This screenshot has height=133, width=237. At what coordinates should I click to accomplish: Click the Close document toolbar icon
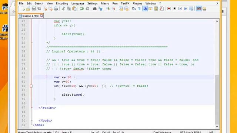point(45,9)
